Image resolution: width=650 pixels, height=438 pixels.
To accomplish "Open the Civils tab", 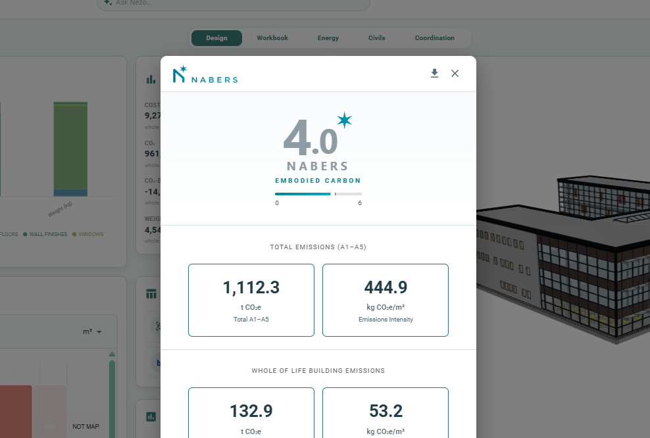I will (377, 38).
